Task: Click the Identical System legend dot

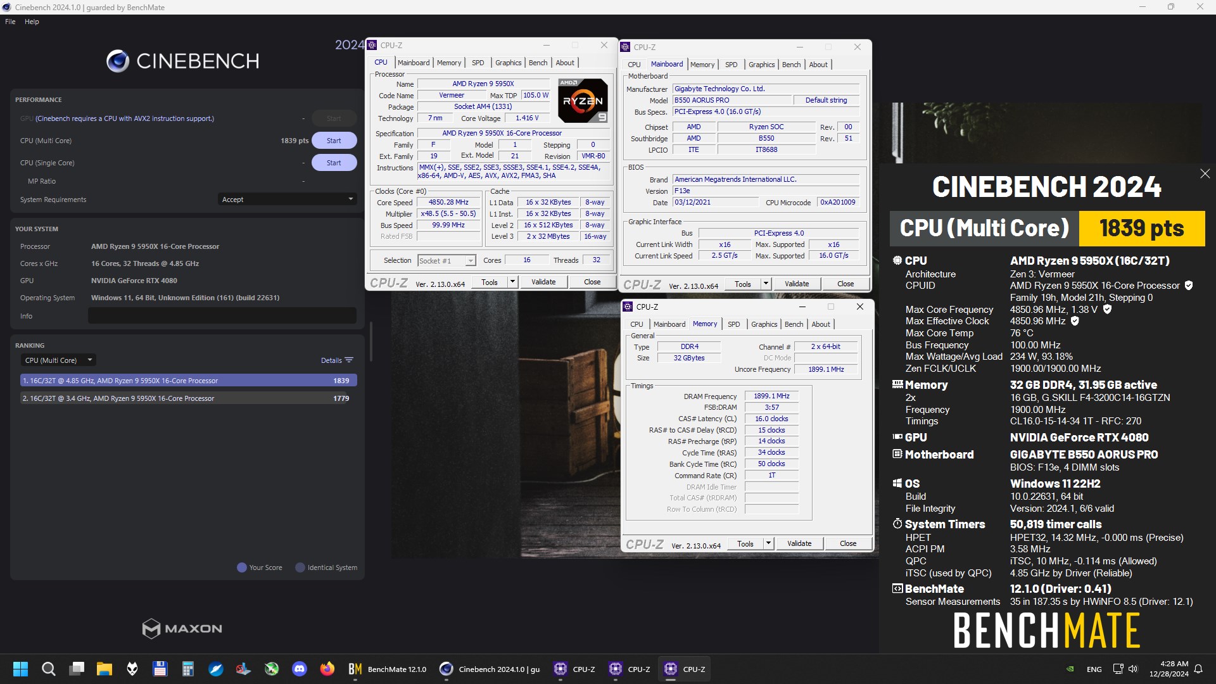Action: click(x=300, y=567)
